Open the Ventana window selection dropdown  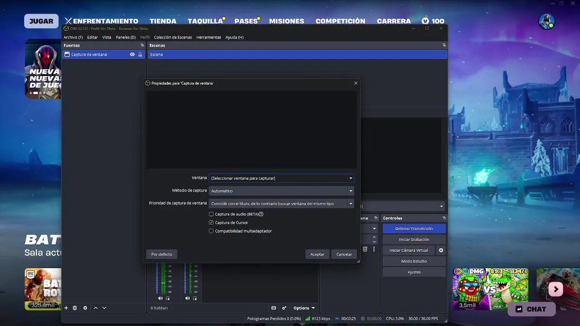point(281,178)
